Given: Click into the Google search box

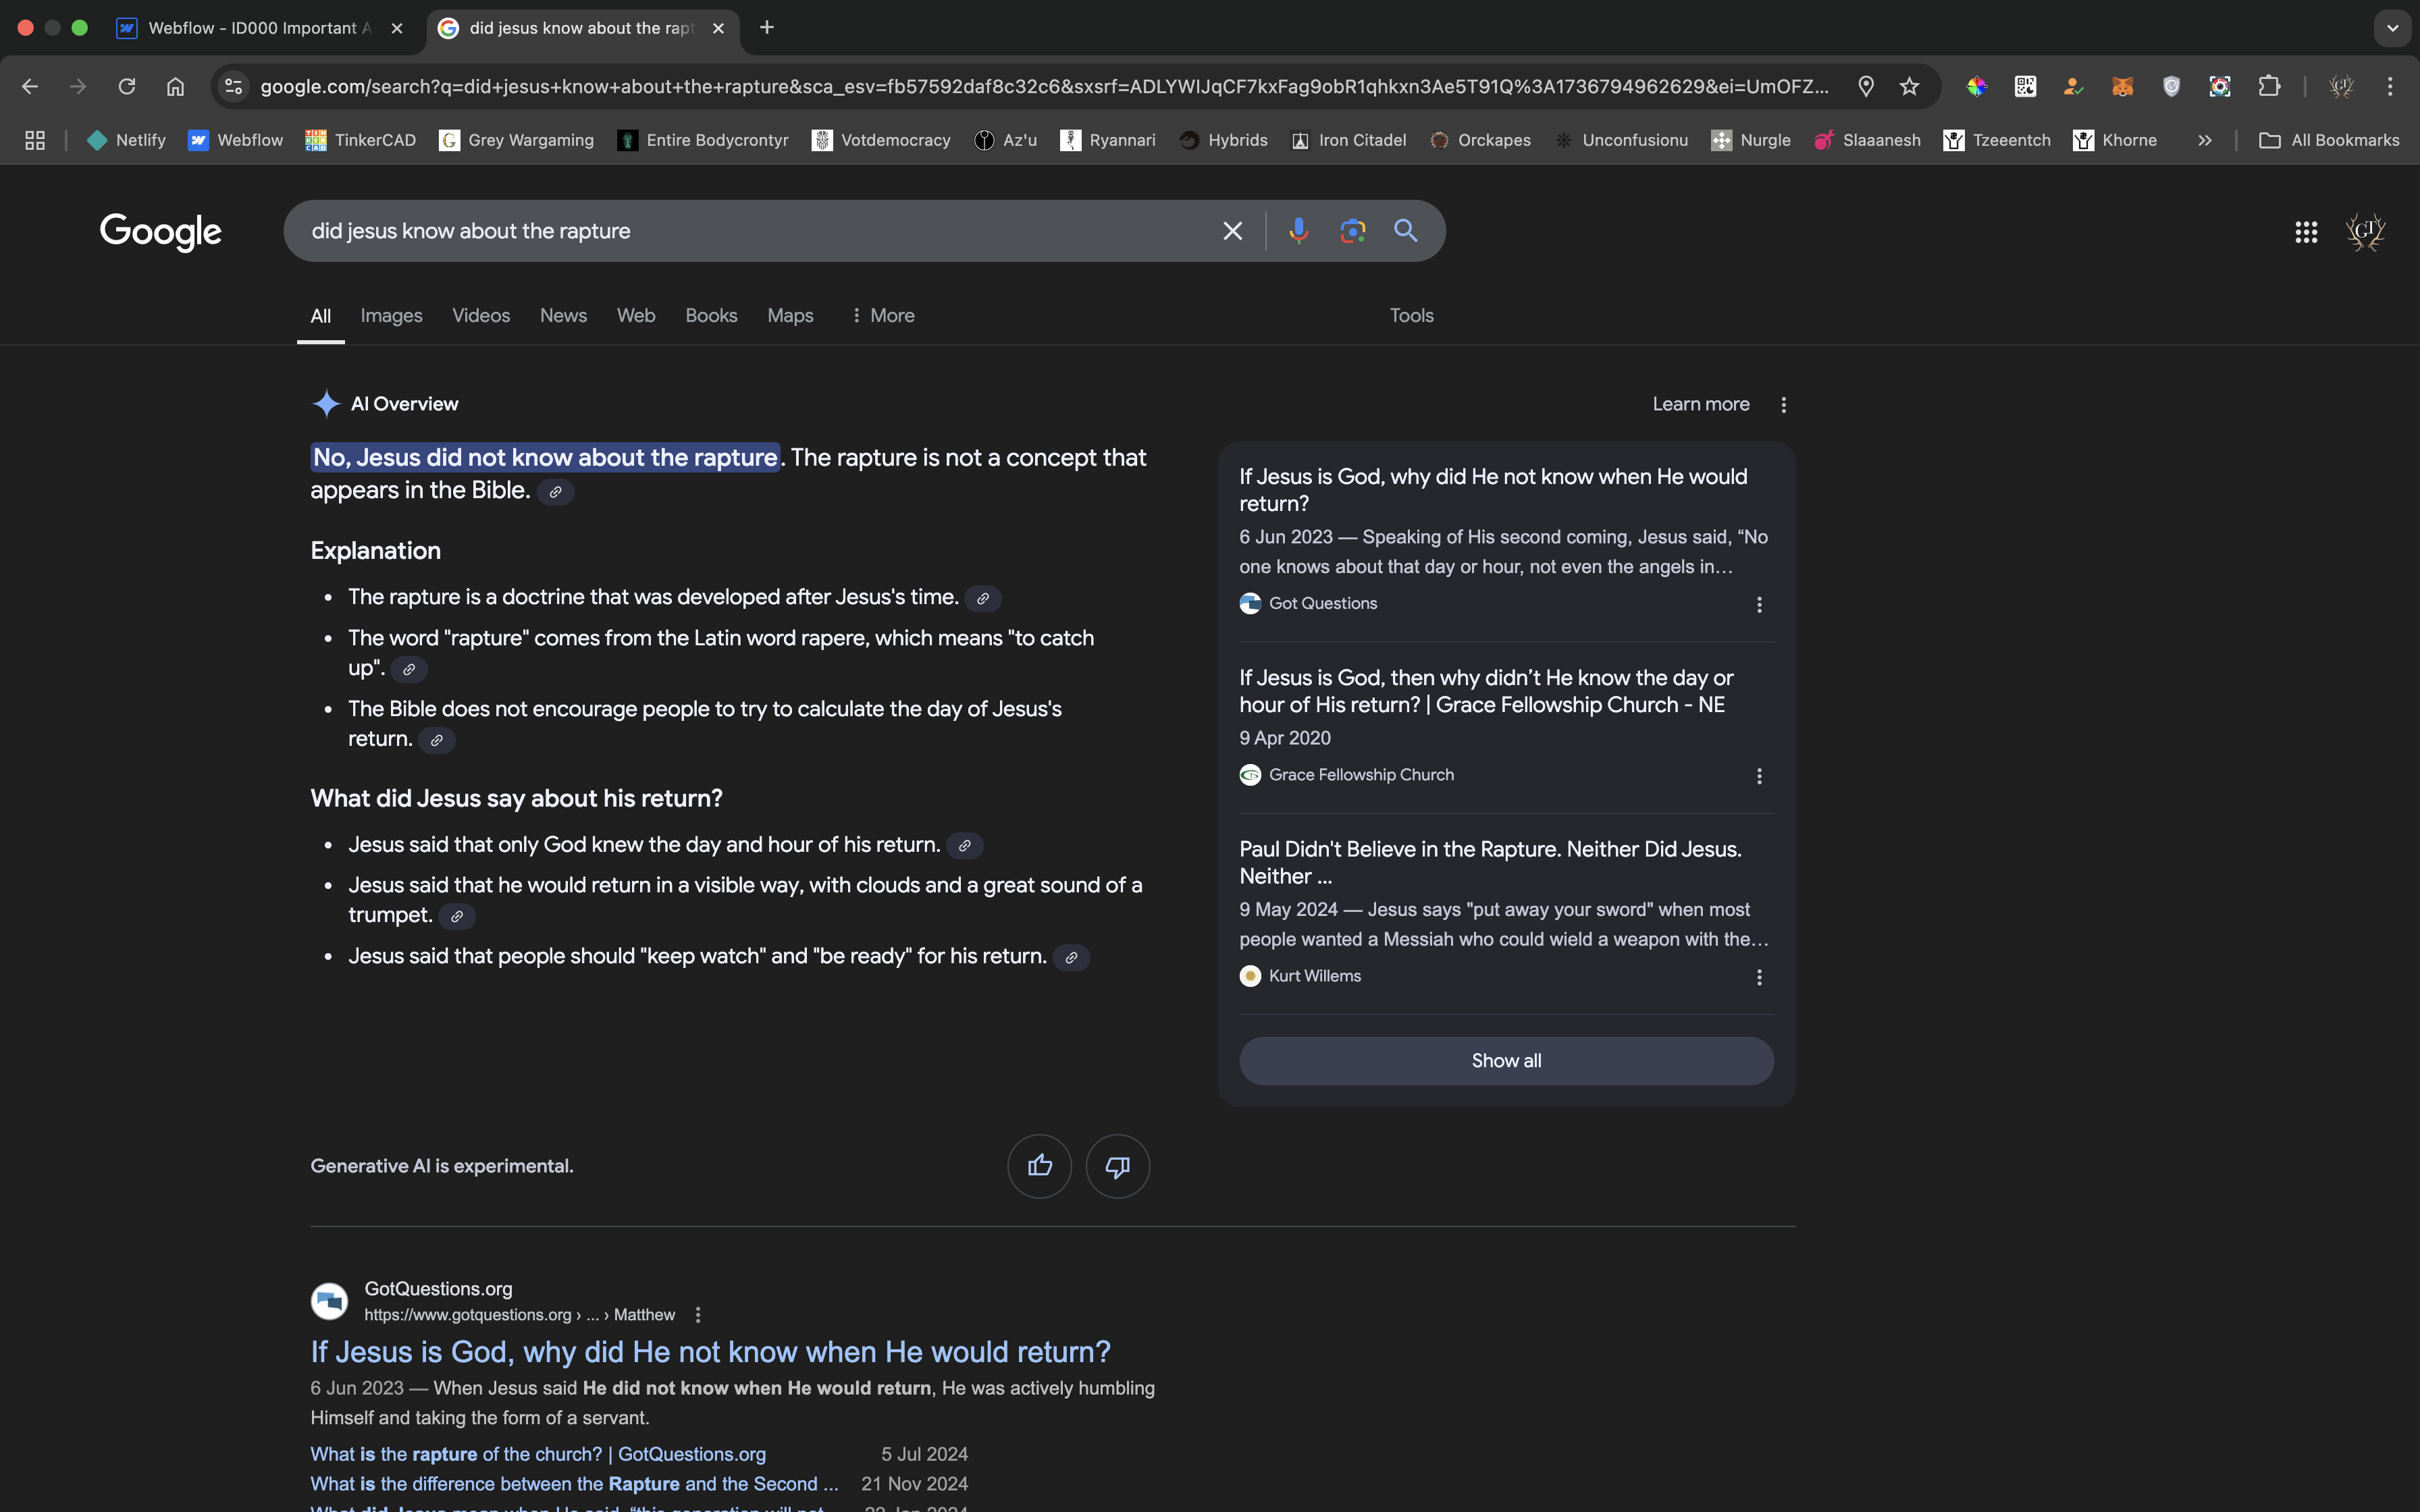Looking at the screenshot, I should tap(750, 231).
